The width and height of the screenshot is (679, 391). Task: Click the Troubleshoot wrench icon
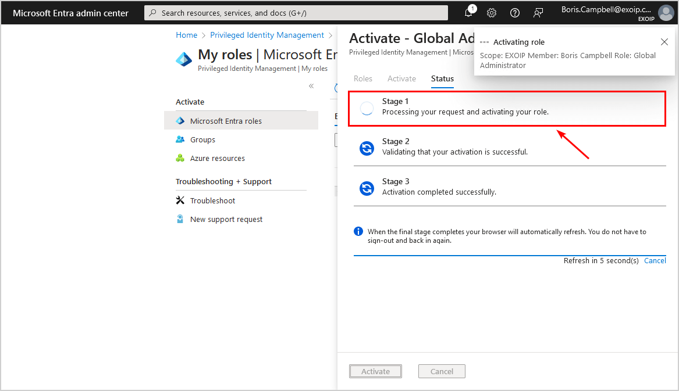pyautogui.click(x=180, y=200)
